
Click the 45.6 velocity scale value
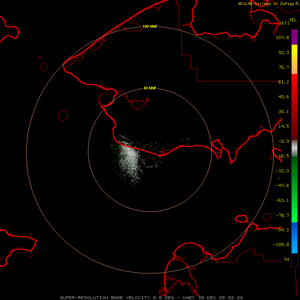[284, 97]
